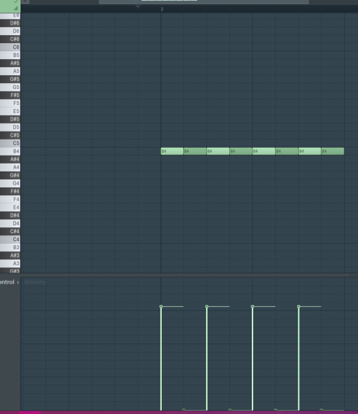Play the C4 piano key
This screenshot has width=358, height=414.
[10, 239]
